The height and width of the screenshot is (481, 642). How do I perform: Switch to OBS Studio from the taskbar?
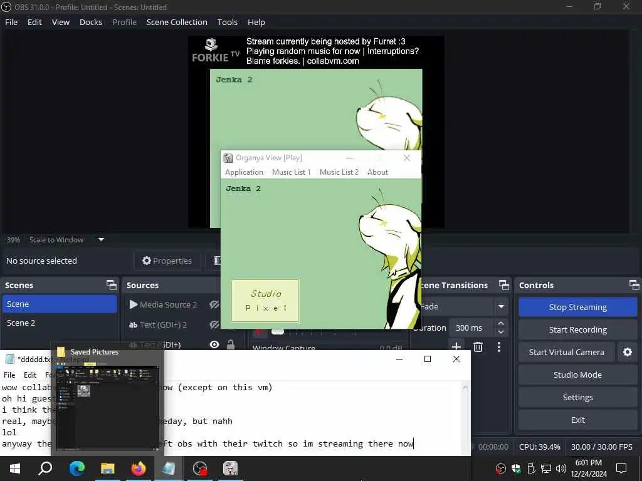(x=200, y=468)
